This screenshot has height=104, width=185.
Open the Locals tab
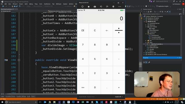(28, 96)
